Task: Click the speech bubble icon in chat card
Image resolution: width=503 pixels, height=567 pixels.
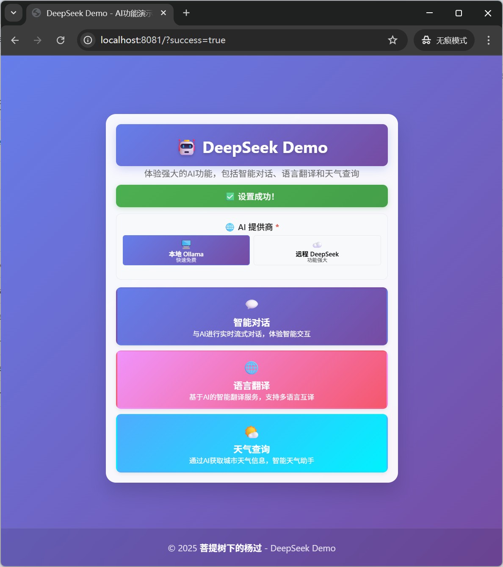Action: 252,304
